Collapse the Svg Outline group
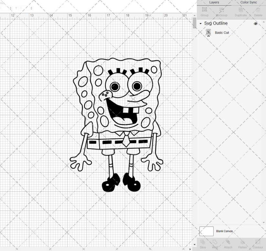266x251 pixels. tap(201, 23)
